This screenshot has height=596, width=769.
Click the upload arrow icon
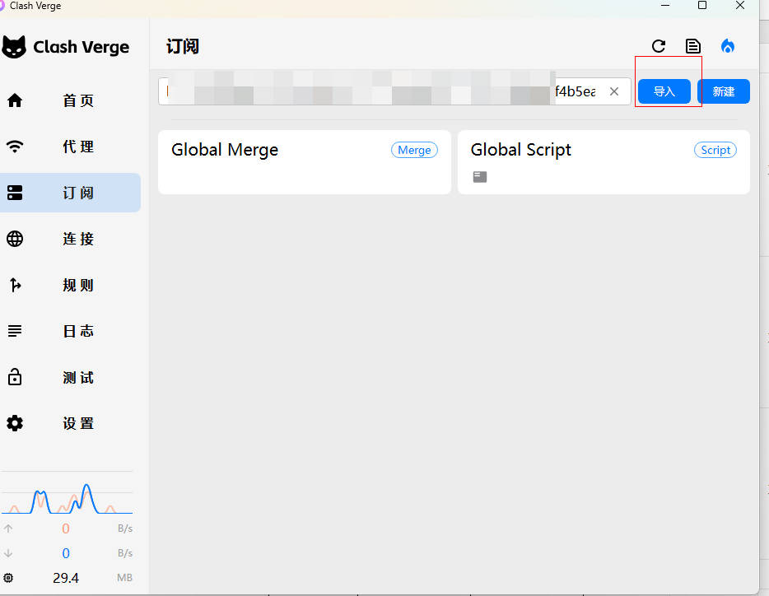8,528
